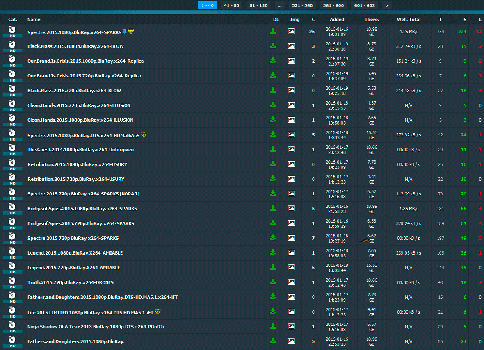Open image preview for Retribution.2015.720p
The width and height of the screenshot is (484, 350).
[291, 179]
